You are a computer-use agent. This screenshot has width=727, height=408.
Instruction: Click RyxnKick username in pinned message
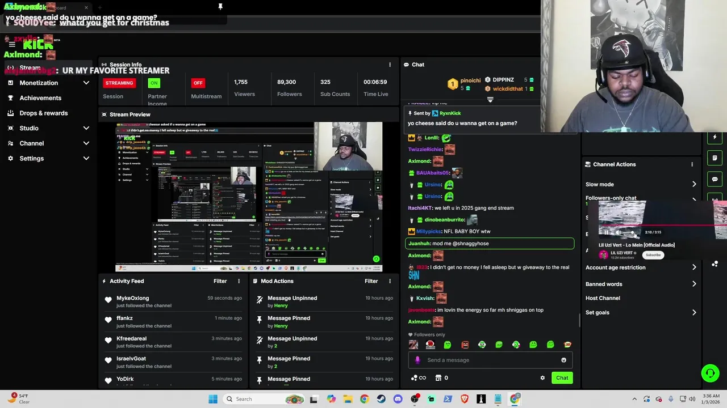[x=450, y=113]
